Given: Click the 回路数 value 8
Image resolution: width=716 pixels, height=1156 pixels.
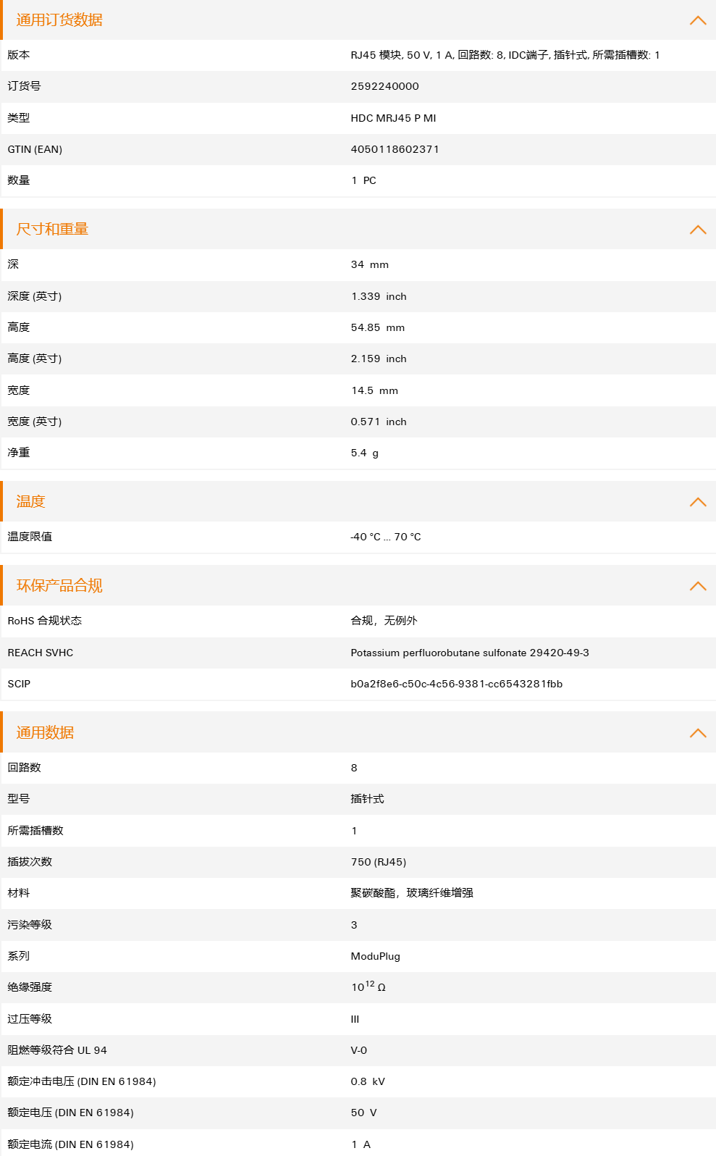Looking at the screenshot, I should (x=354, y=768).
